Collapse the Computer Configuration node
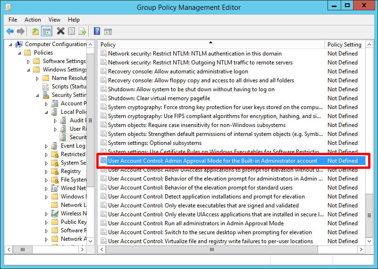The height and width of the screenshot is (269, 378). point(10,45)
